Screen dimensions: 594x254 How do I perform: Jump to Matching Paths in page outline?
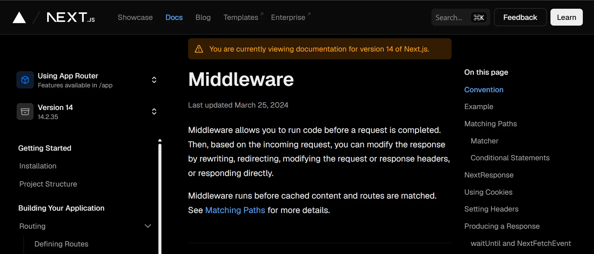491,124
